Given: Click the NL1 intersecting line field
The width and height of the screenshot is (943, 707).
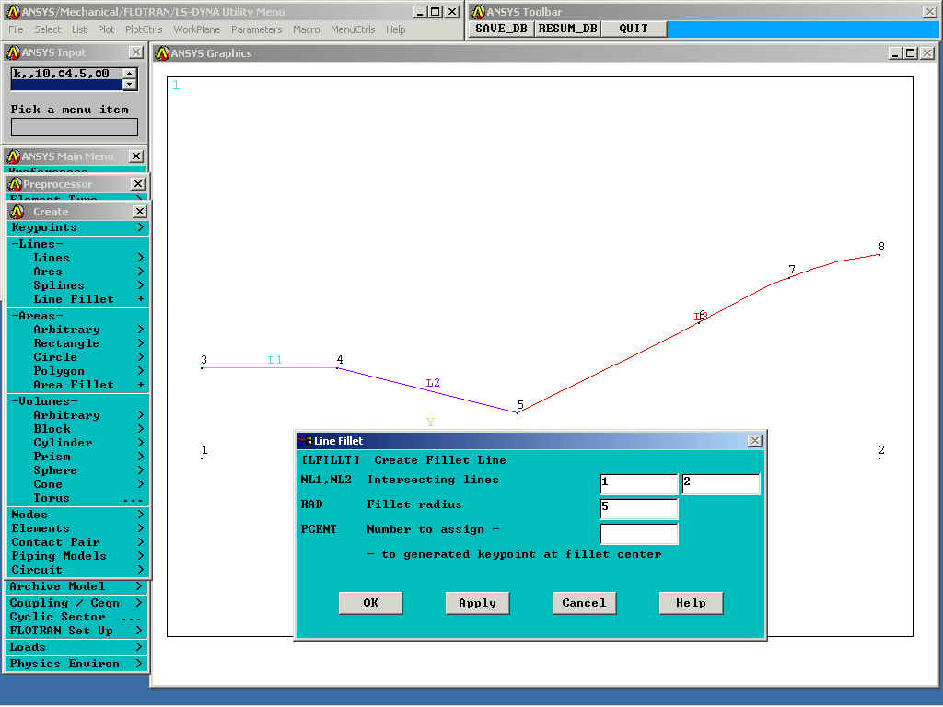Looking at the screenshot, I should (x=639, y=484).
